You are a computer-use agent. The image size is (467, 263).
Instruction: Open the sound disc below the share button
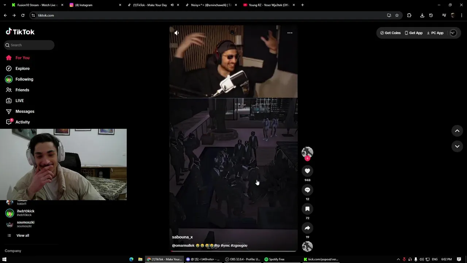(307, 247)
